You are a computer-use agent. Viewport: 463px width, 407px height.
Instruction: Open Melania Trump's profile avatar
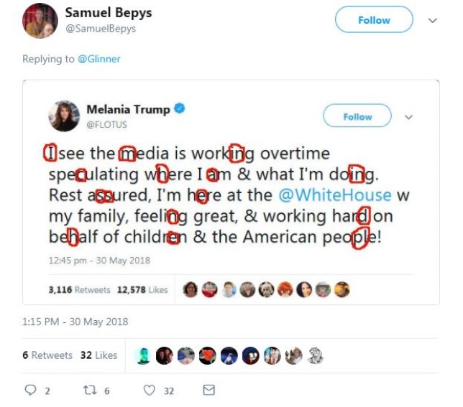pyautogui.click(x=64, y=116)
